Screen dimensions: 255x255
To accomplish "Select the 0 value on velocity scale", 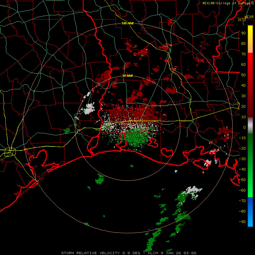I will pos(245,127).
